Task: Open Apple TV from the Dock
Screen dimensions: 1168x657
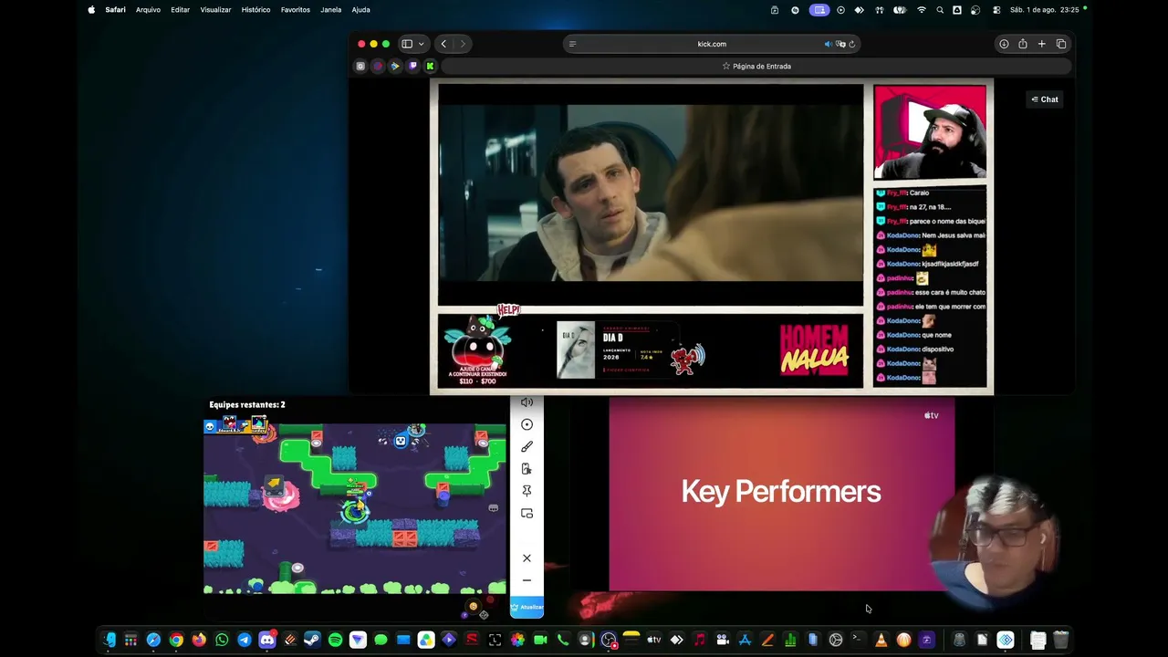Action: point(653,640)
